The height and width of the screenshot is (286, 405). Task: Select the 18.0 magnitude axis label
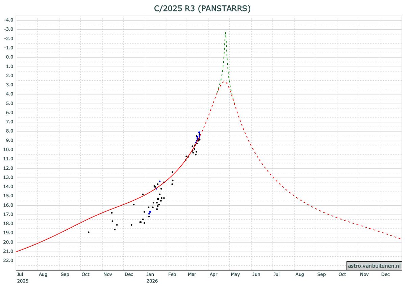[x=8, y=224]
